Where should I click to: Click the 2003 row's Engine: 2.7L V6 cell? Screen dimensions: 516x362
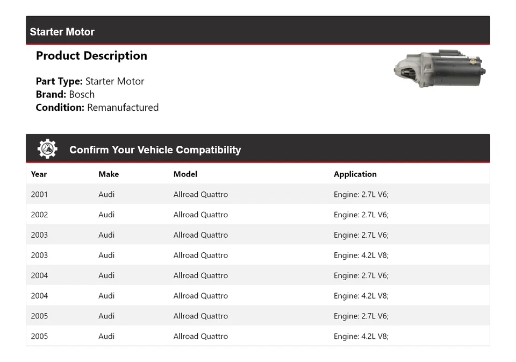[361, 235]
